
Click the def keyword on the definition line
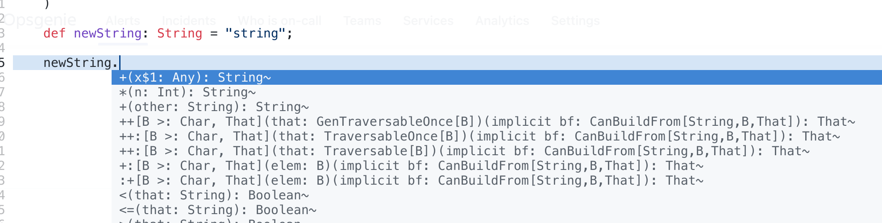(54, 33)
